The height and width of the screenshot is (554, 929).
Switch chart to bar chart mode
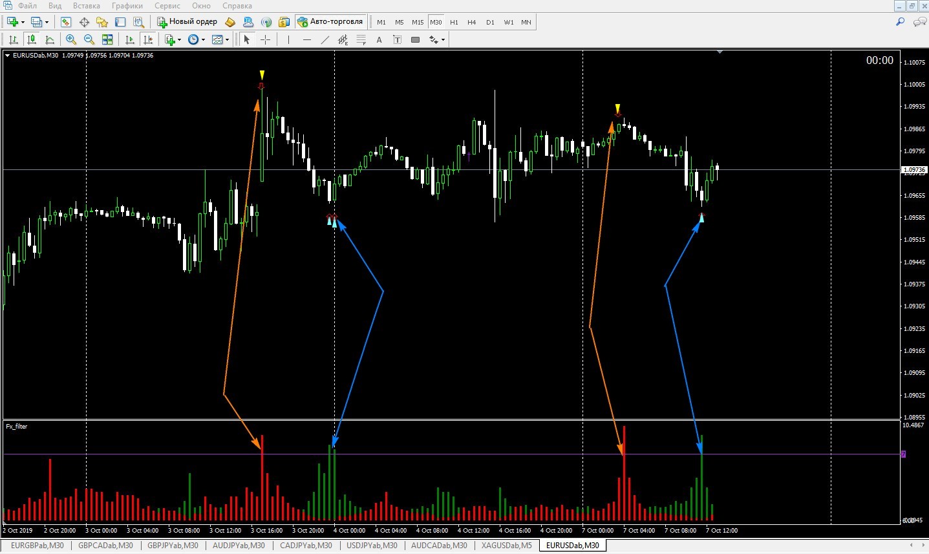(x=13, y=39)
